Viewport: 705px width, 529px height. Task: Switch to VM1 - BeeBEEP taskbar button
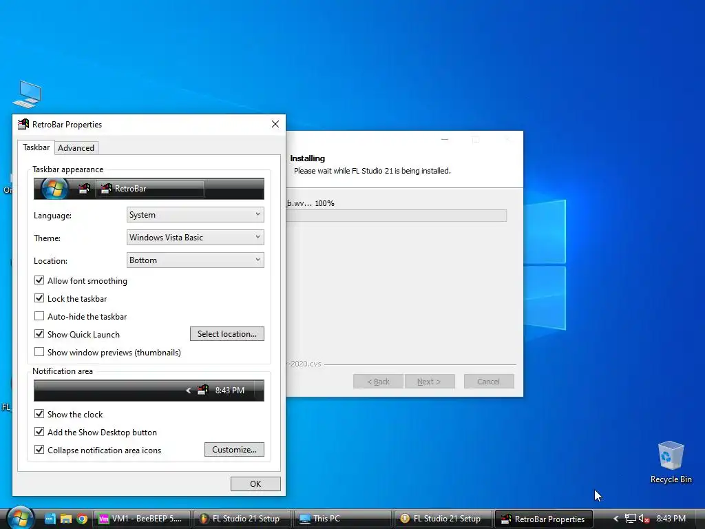(142, 519)
